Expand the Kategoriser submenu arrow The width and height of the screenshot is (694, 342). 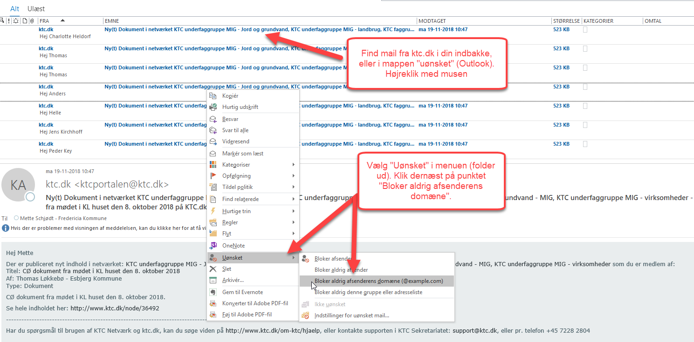294,165
